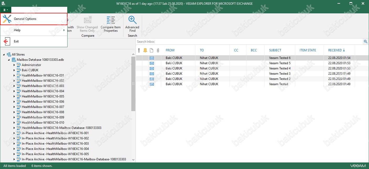The width and height of the screenshot is (369, 169).
Task: Click the red Exit arrow icon
Action: (x=7, y=41)
